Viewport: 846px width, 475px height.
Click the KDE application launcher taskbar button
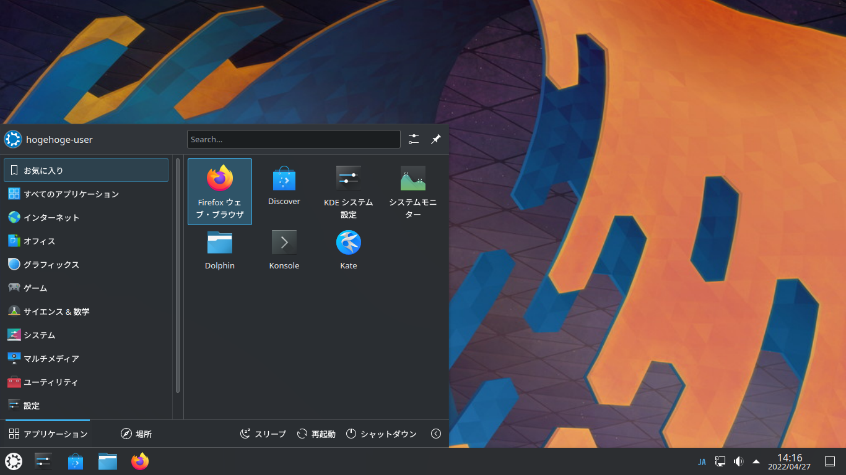(14, 461)
